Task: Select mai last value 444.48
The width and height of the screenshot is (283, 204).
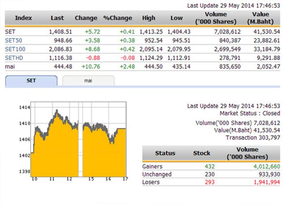Action: [x=63, y=67]
